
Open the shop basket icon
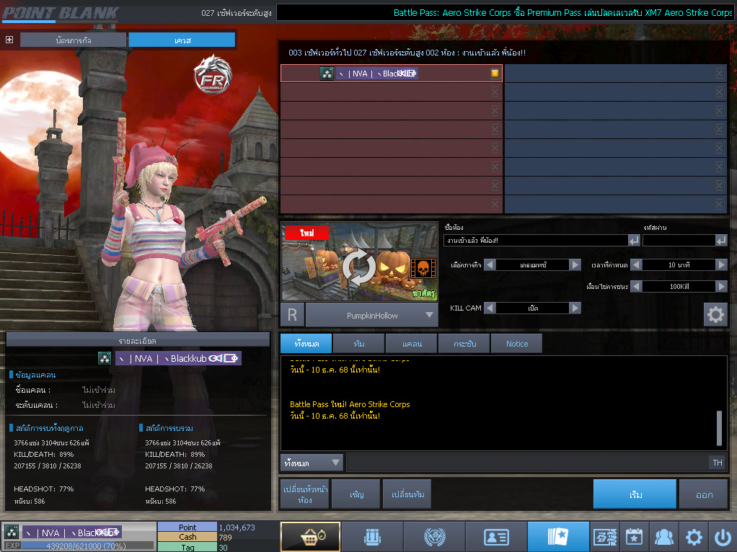click(310, 537)
